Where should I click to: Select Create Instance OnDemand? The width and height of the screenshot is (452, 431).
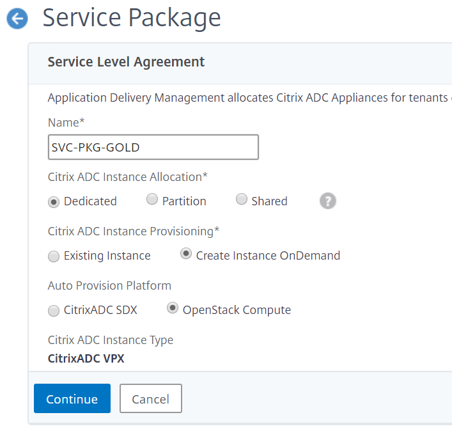coord(186,253)
